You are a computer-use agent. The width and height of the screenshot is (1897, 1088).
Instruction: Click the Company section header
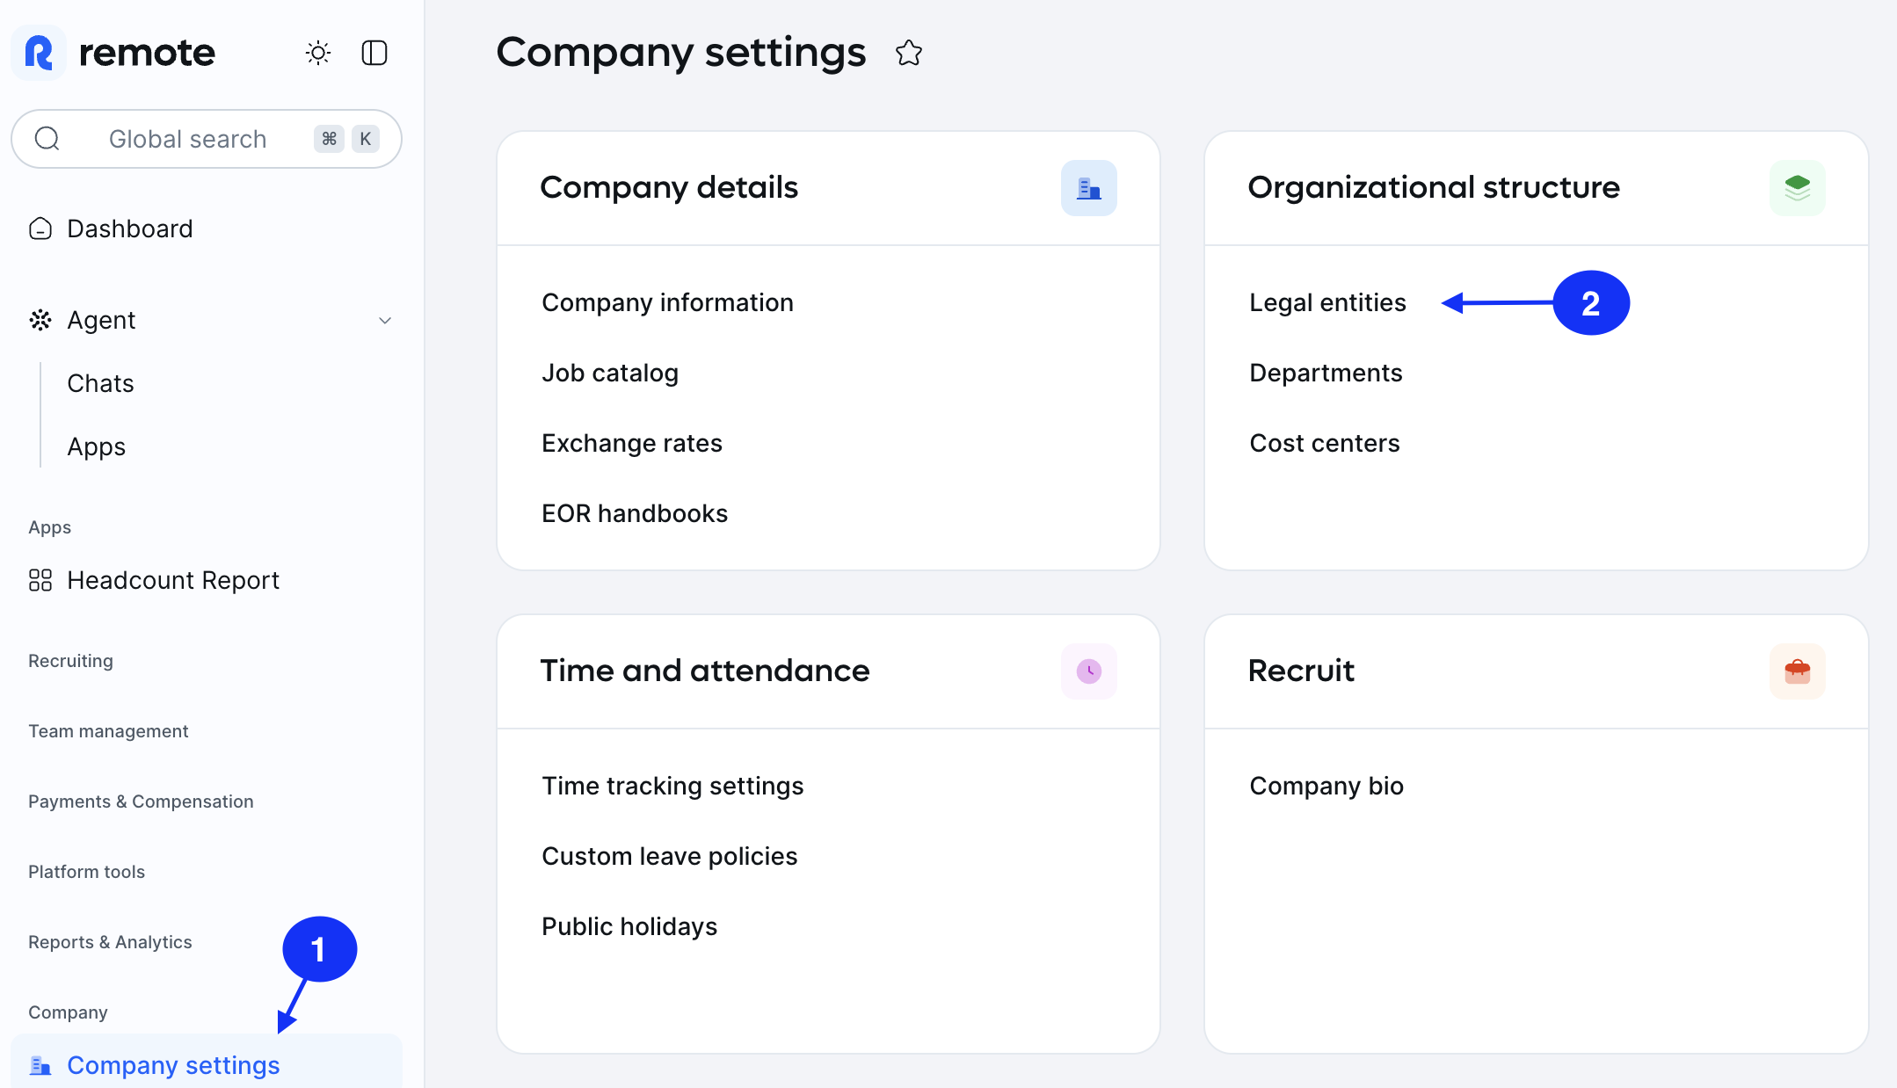(x=68, y=1012)
